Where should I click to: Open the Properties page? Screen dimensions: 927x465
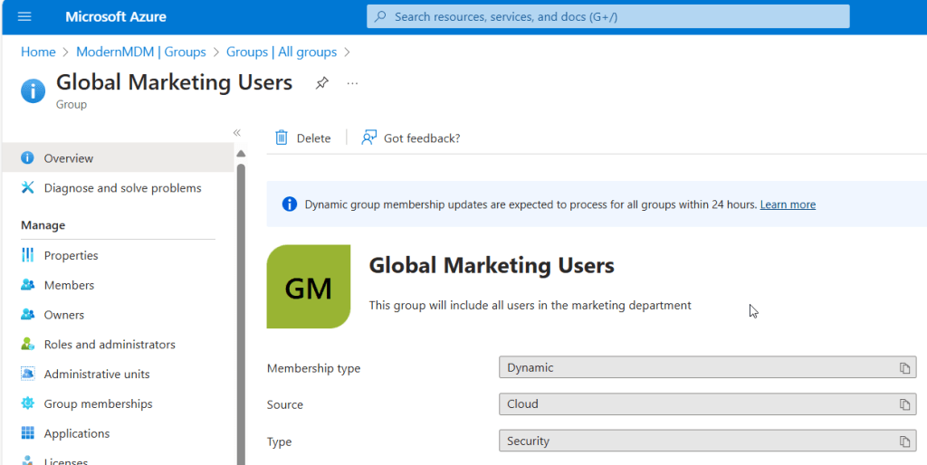pos(71,256)
